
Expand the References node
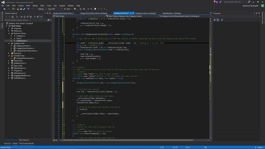pyautogui.click(x=9, y=31)
